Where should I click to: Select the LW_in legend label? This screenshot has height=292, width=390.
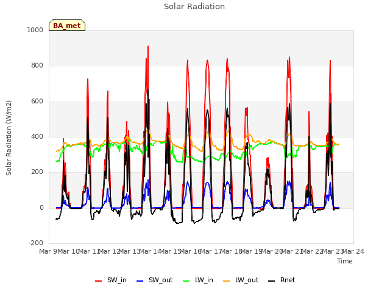pos(204,280)
